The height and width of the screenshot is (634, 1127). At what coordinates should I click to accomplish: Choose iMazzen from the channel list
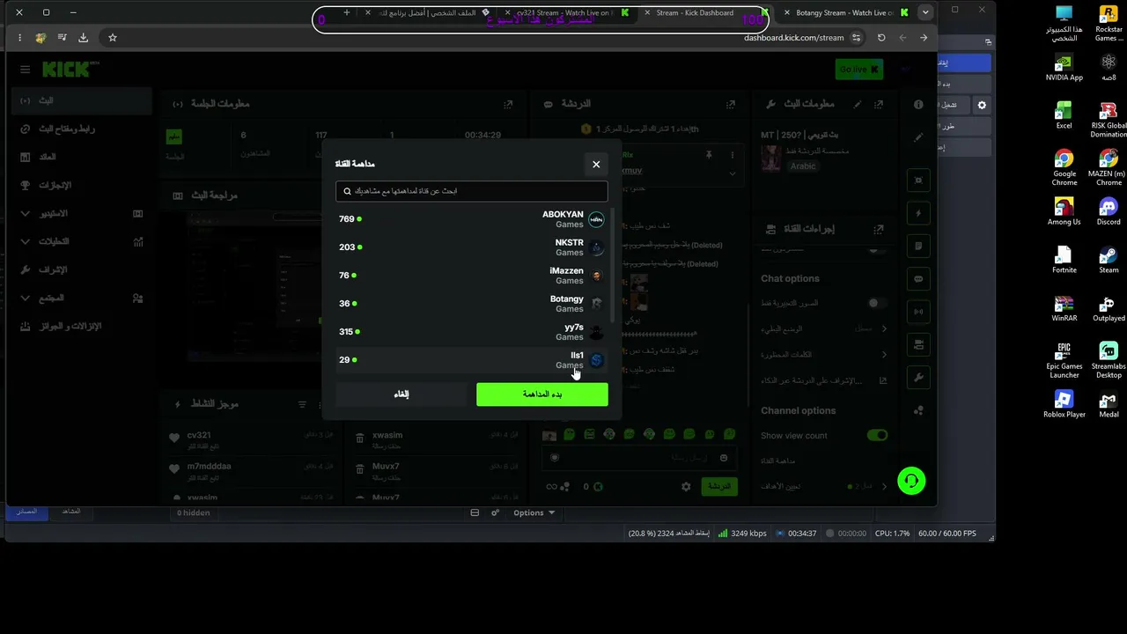click(471, 276)
